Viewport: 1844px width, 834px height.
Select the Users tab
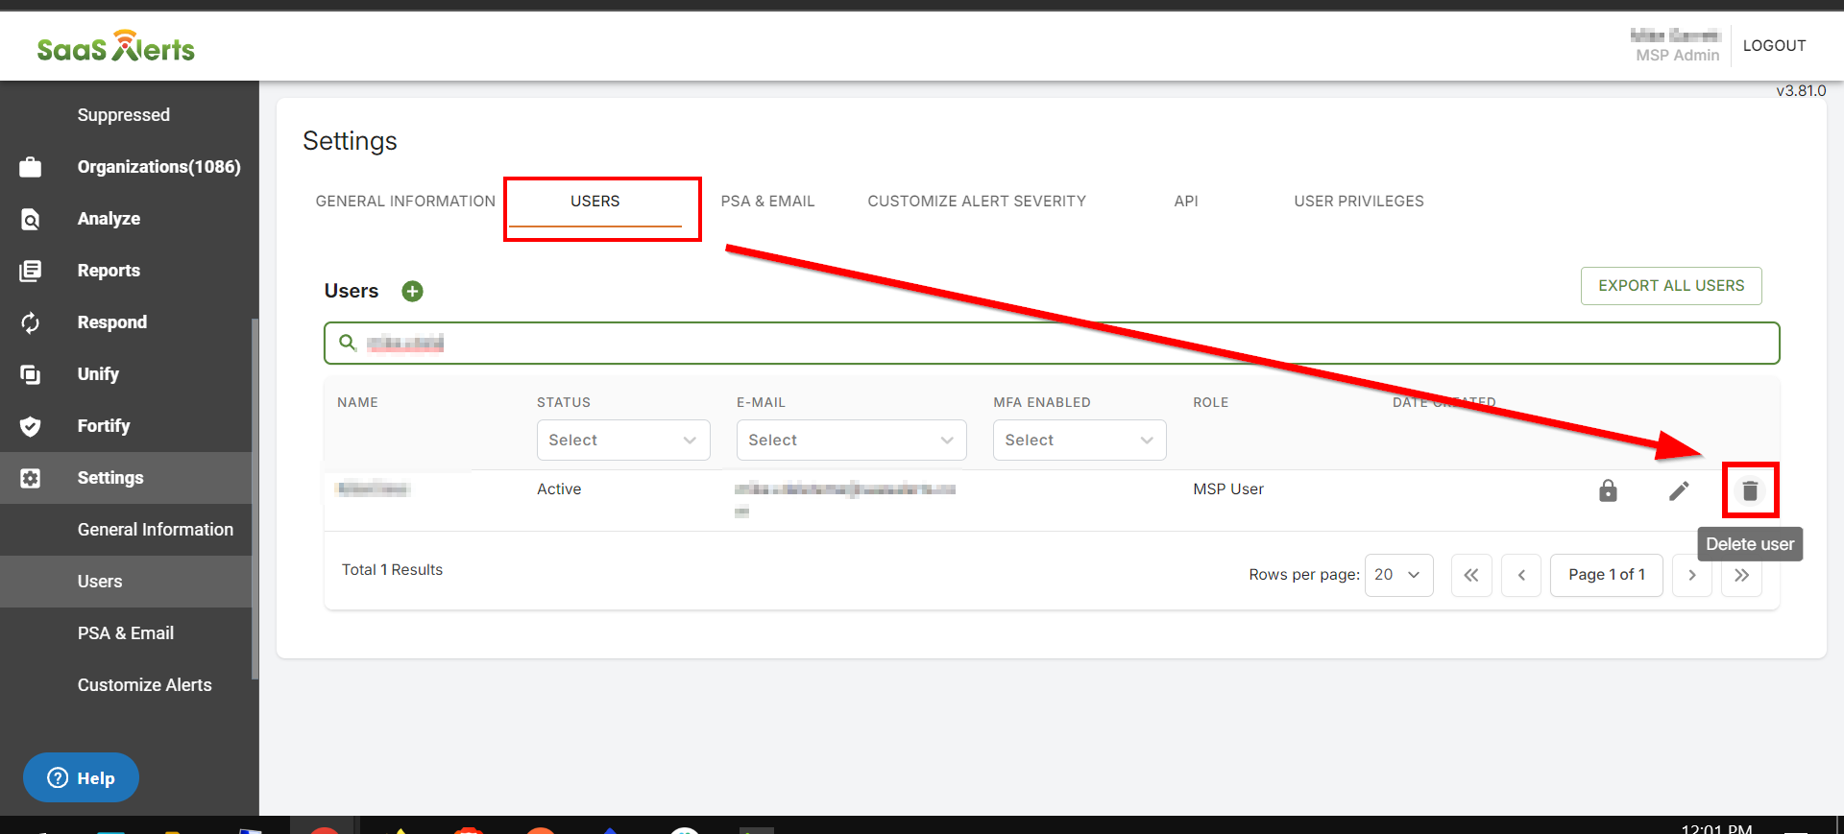tap(595, 202)
